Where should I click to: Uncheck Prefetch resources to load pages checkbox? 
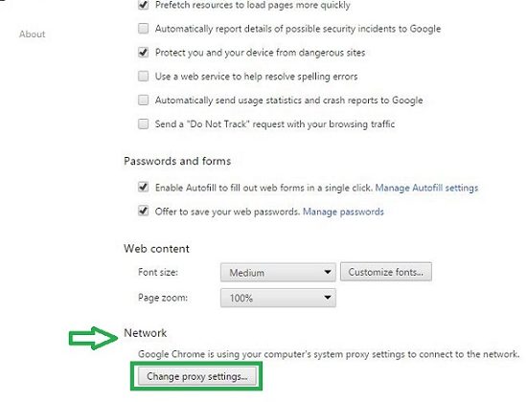click(x=144, y=5)
